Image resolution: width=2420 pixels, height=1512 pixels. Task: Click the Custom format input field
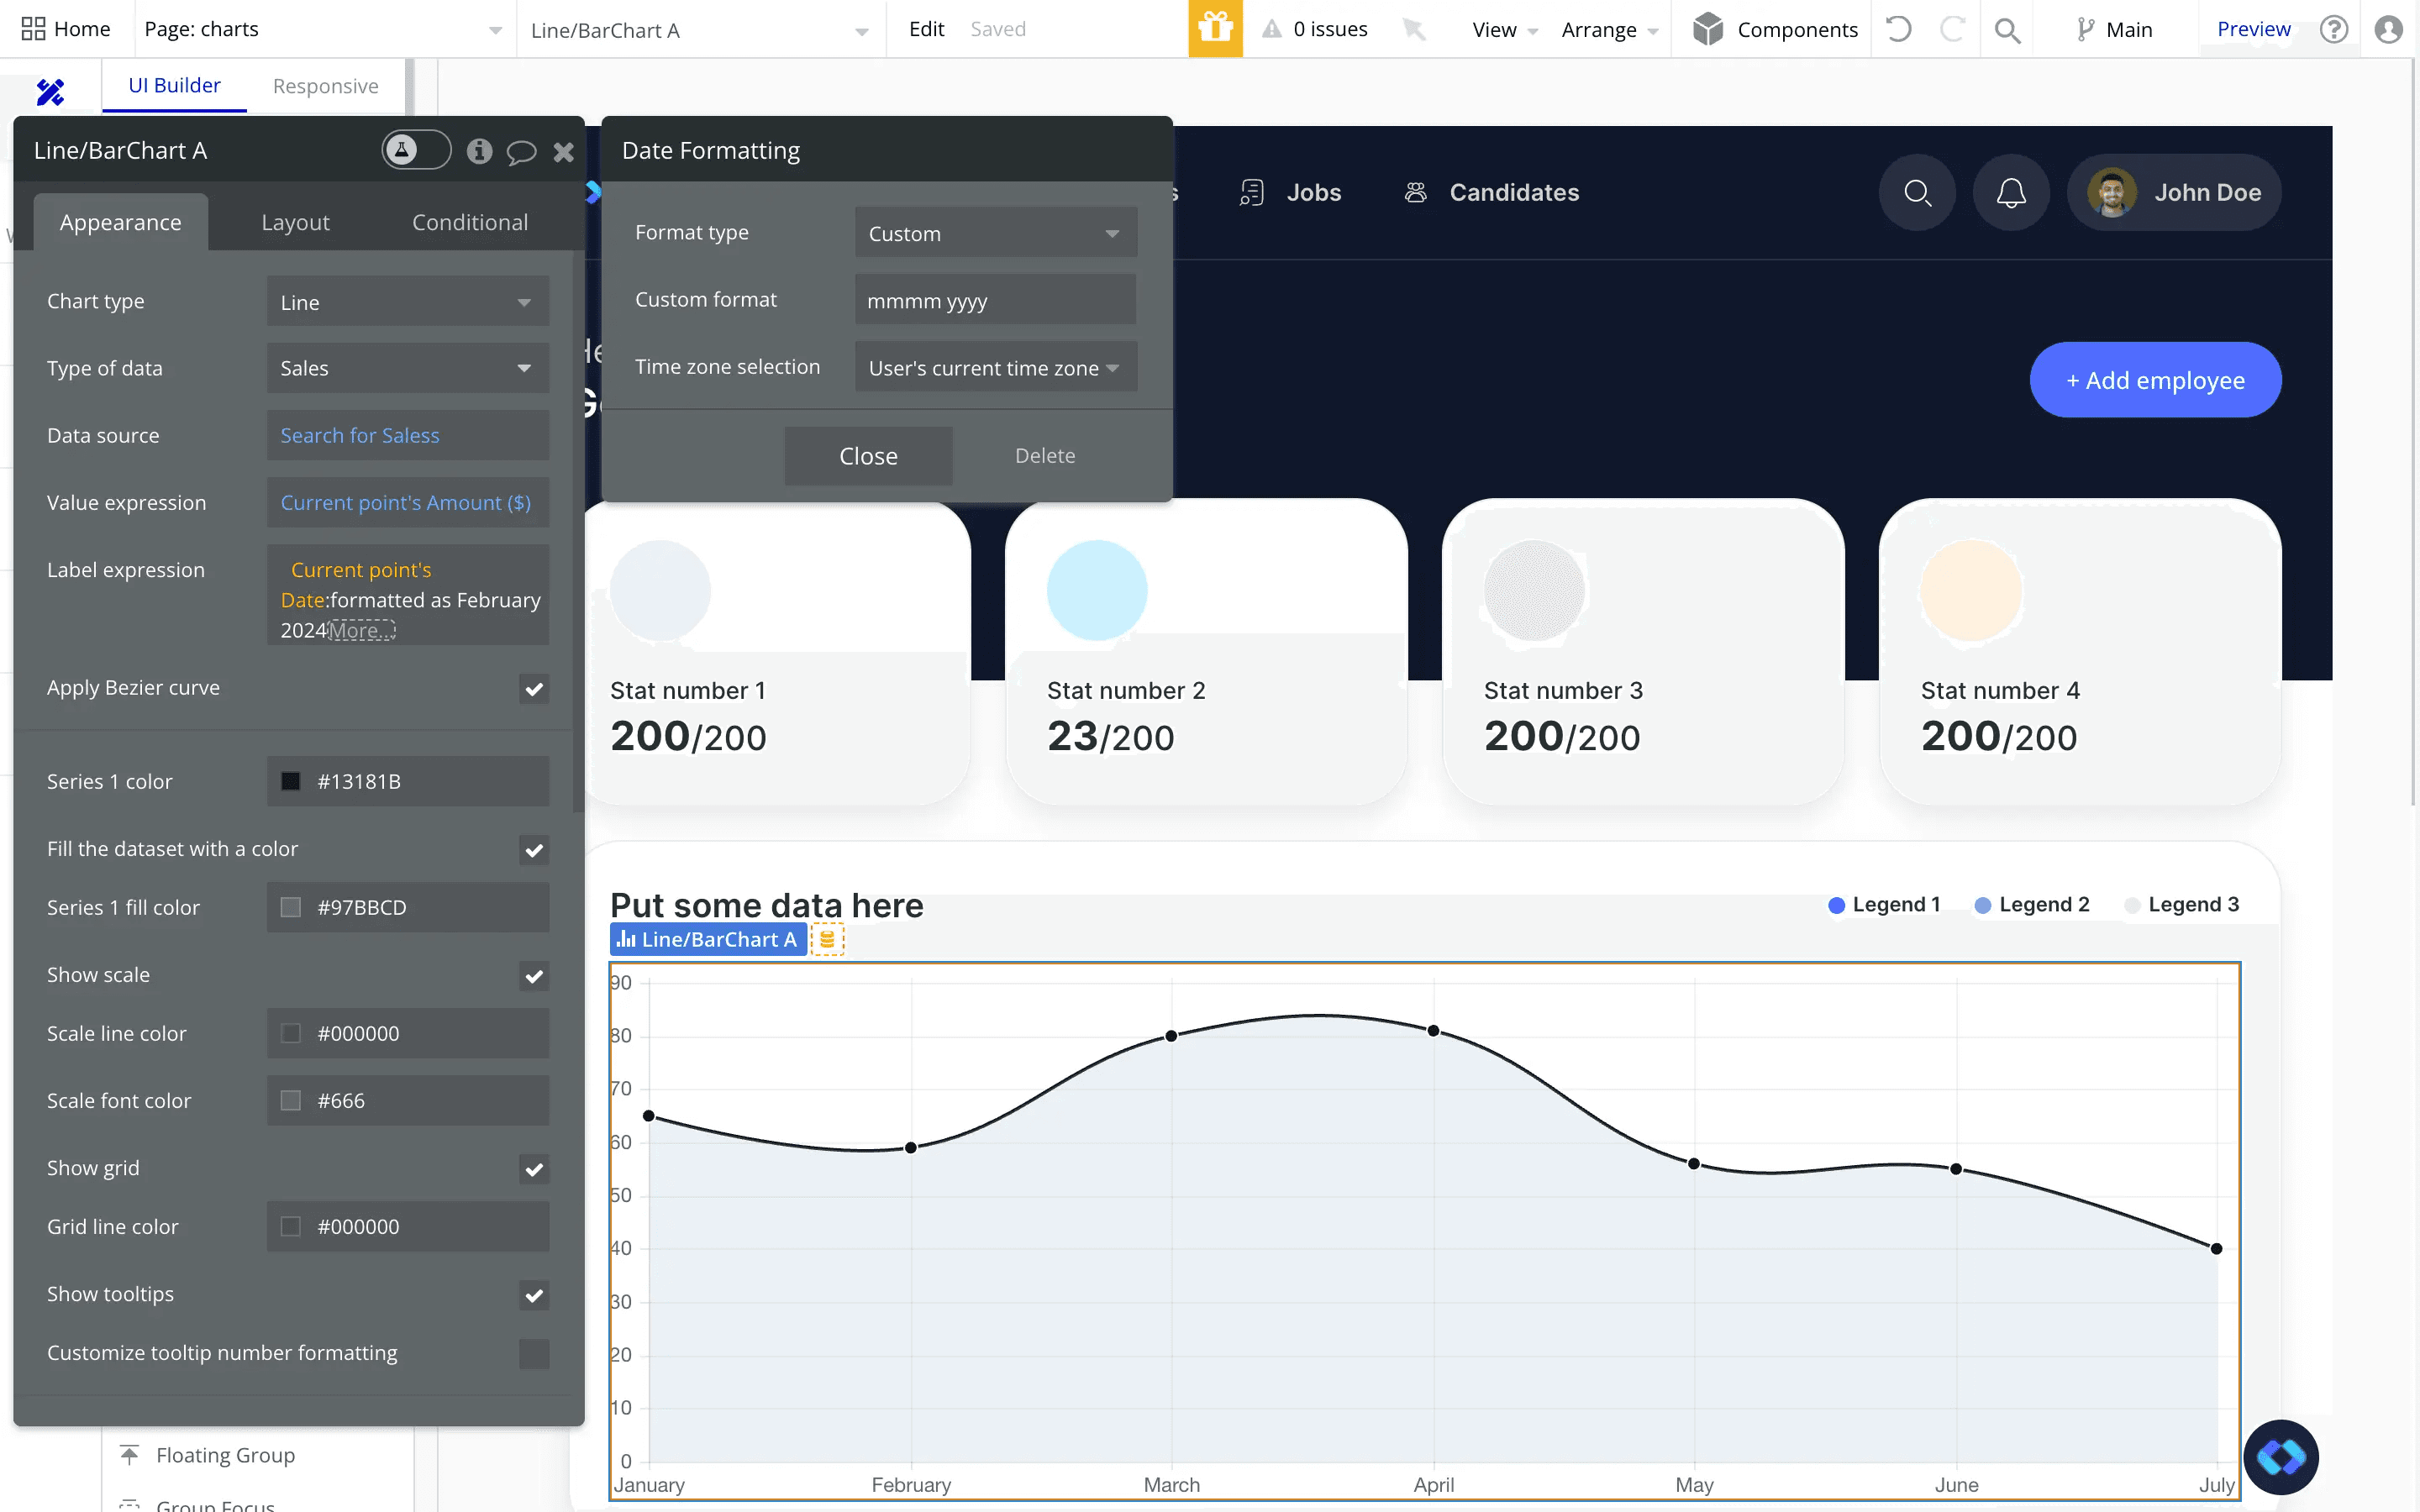tap(994, 300)
